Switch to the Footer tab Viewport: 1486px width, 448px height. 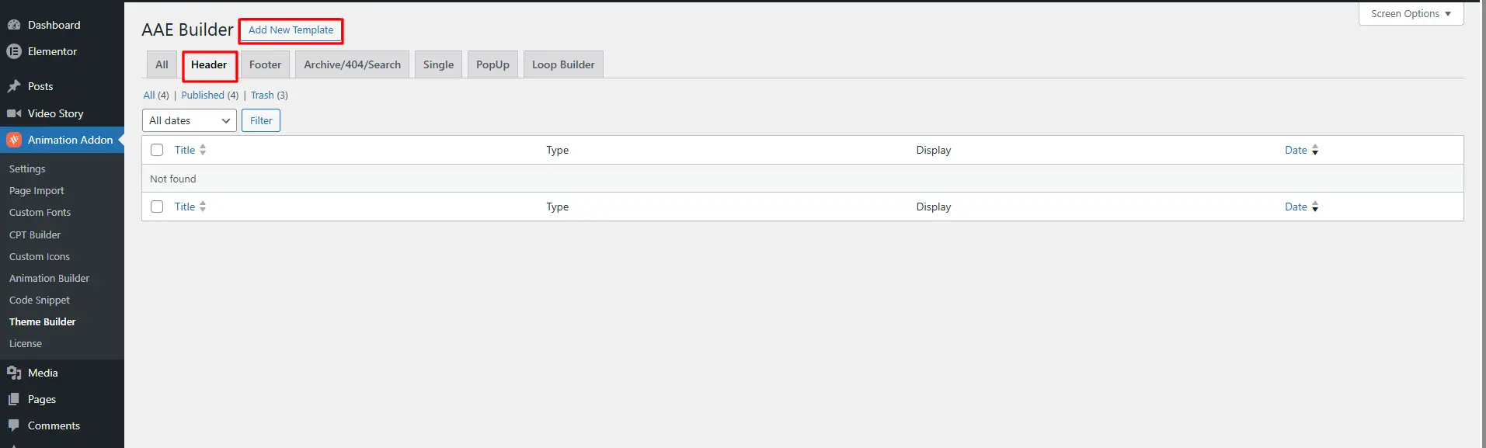coord(265,64)
